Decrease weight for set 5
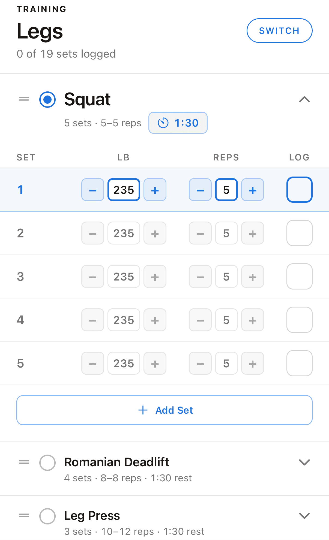This screenshot has width=329, height=540. [93, 363]
